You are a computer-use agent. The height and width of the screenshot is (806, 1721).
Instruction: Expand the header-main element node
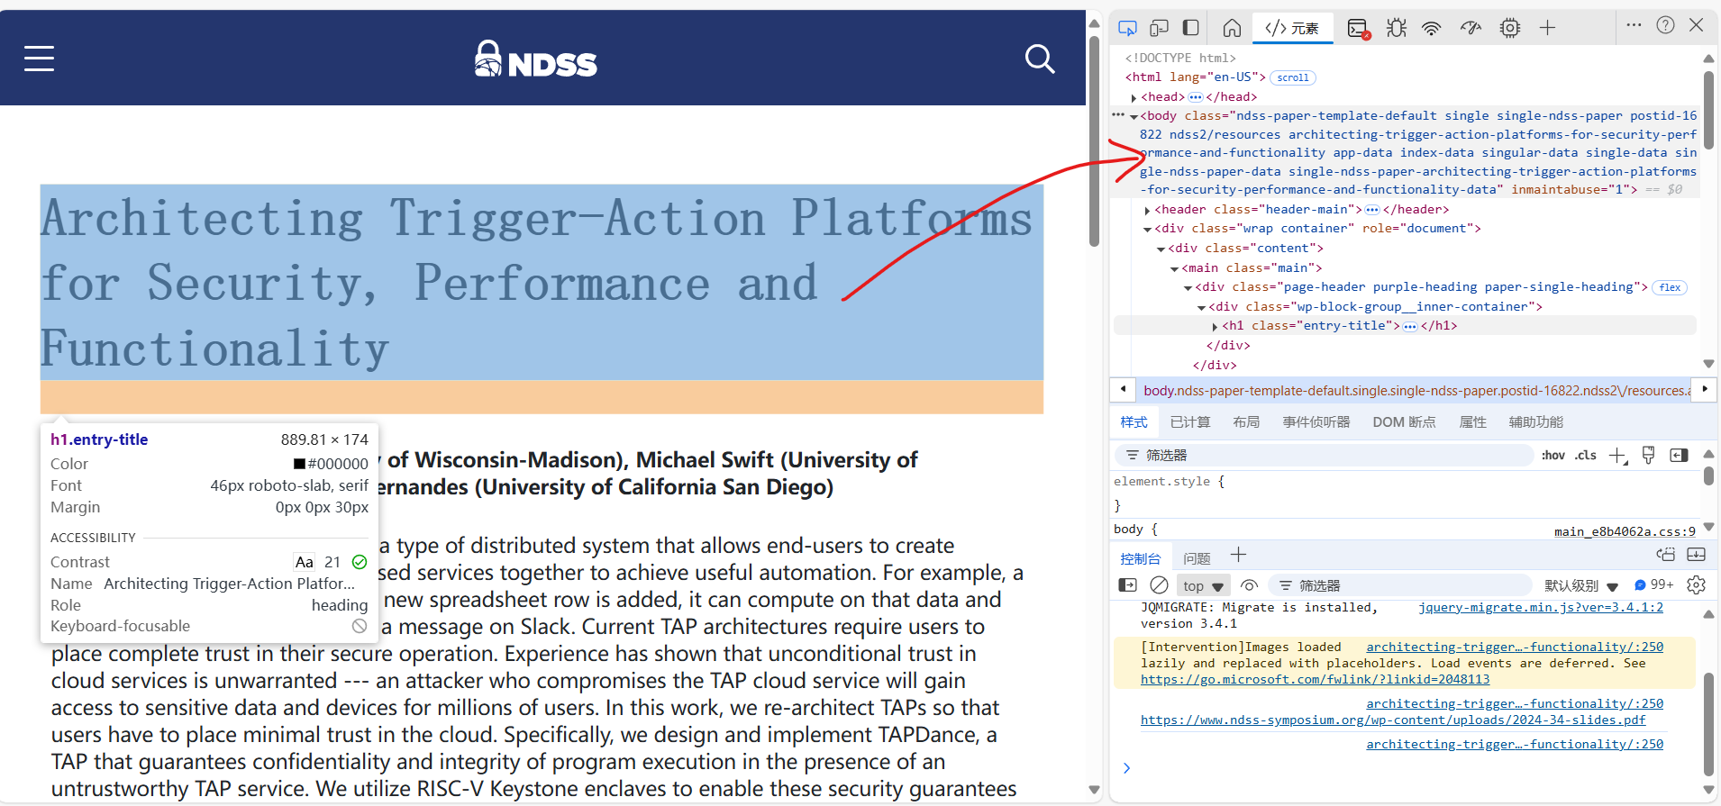pyautogui.click(x=1147, y=210)
